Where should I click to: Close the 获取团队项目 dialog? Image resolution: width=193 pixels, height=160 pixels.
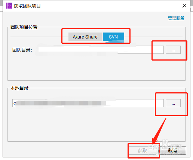(x=184, y=6)
